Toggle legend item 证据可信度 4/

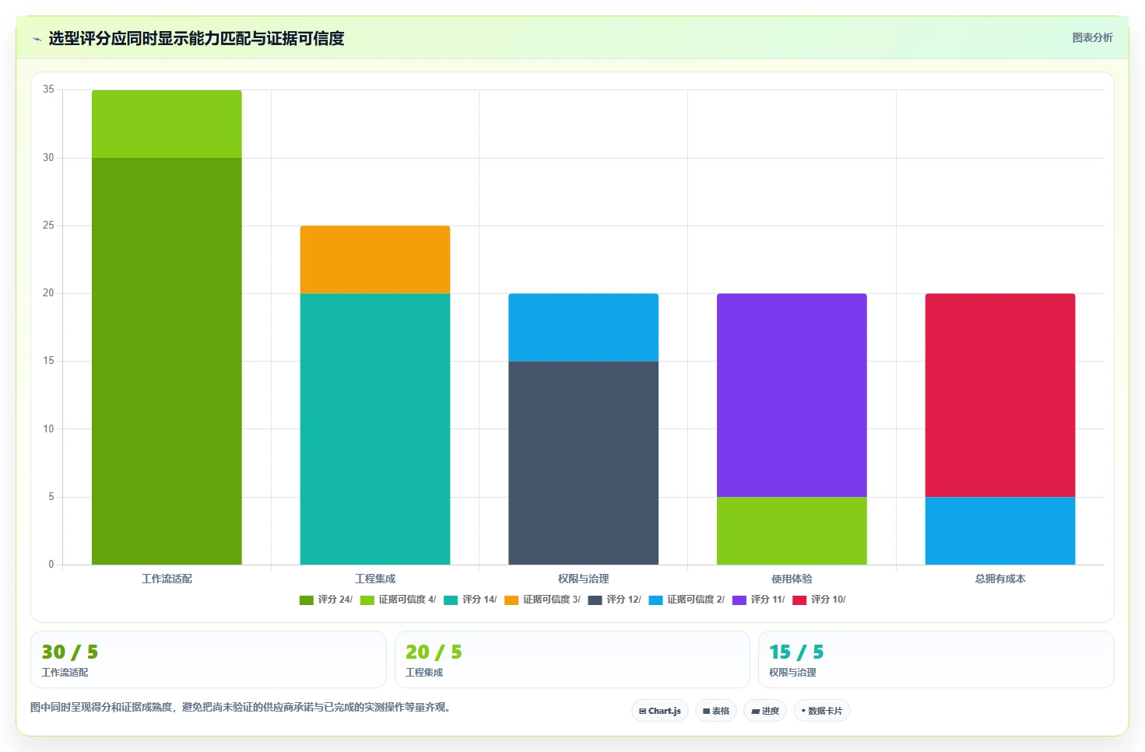(398, 600)
